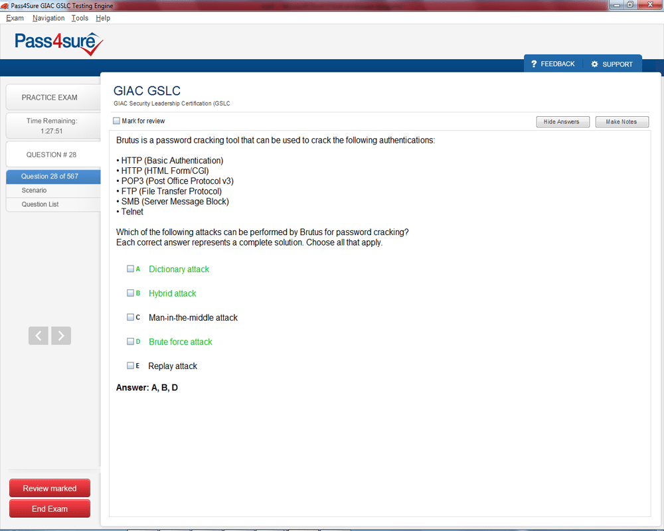The width and height of the screenshot is (664, 531).
Task: Select the 'Brute force attack' answer text
Action: point(181,342)
